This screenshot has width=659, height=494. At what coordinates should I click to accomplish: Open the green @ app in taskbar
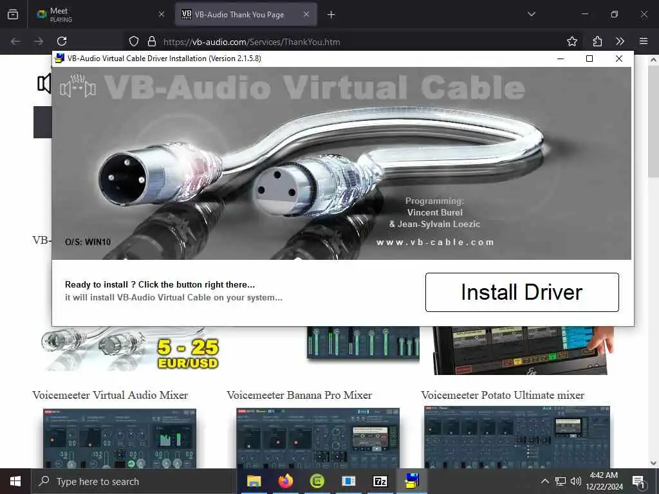click(x=317, y=481)
